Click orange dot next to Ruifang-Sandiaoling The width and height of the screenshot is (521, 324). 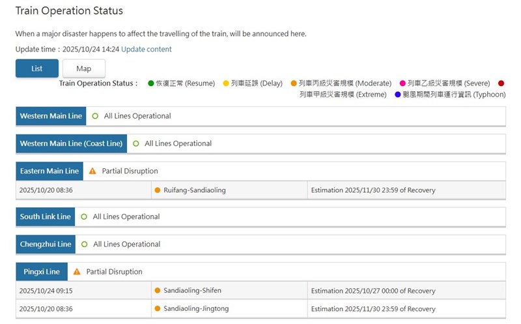pos(158,190)
